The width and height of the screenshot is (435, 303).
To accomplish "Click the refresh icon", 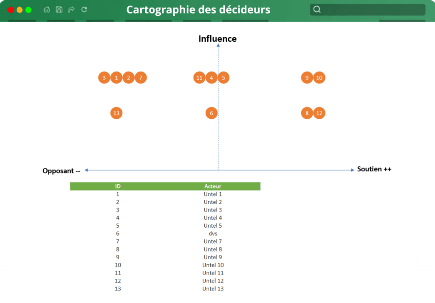I will pos(84,10).
